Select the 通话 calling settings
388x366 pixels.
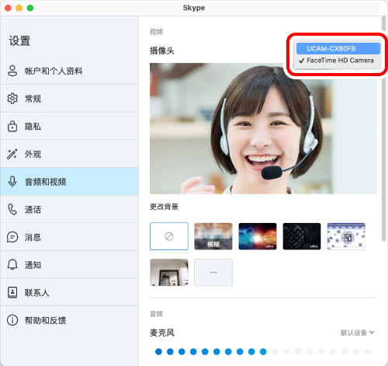tap(69, 209)
